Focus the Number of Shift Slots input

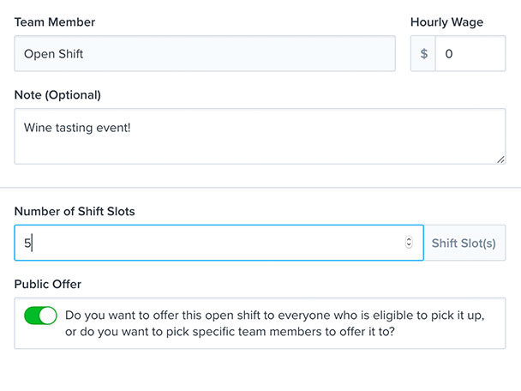pos(219,243)
